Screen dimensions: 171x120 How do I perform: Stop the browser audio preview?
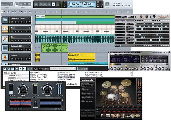coord(17,69)
